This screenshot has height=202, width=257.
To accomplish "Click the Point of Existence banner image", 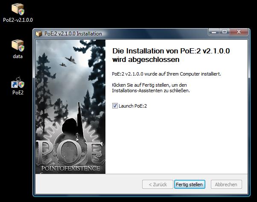I will click(70, 107).
